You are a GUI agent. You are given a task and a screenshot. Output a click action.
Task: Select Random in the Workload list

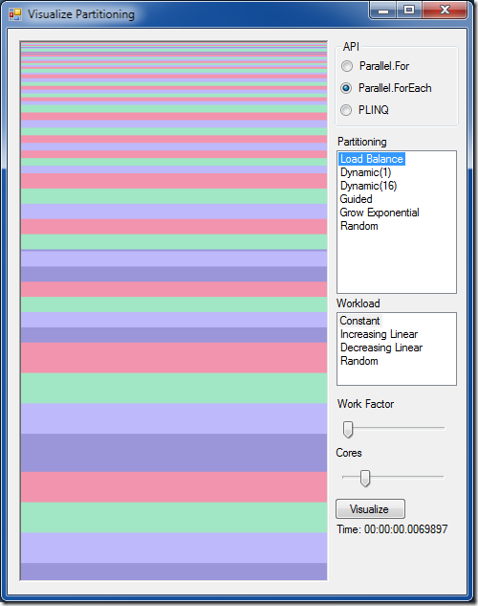(359, 361)
